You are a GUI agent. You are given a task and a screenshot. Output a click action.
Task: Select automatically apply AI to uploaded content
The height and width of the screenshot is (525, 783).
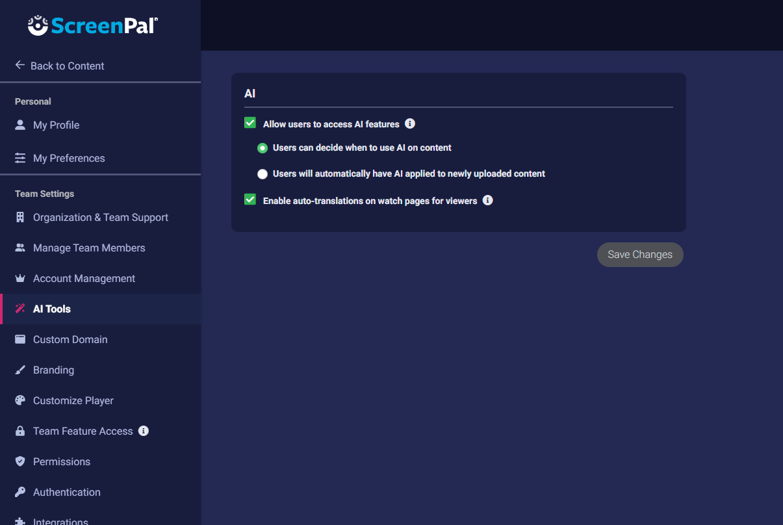click(263, 173)
